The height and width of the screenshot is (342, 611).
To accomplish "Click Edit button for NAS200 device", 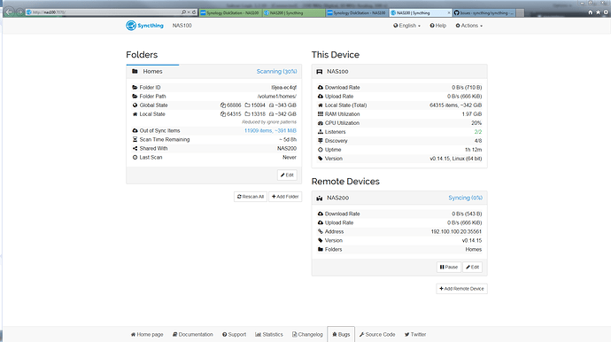I will point(473,267).
